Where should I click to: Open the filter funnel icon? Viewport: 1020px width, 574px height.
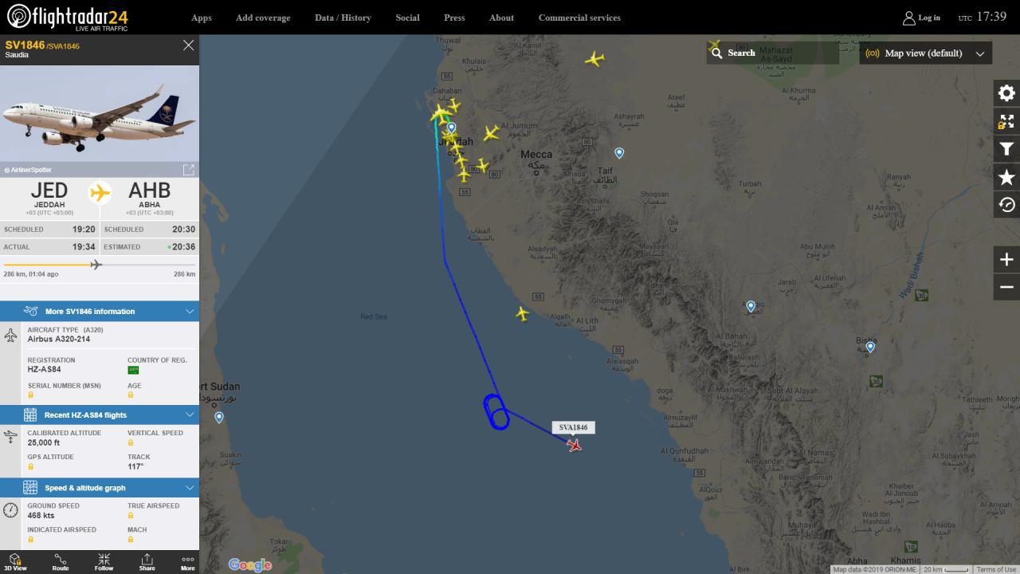click(1006, 149)
